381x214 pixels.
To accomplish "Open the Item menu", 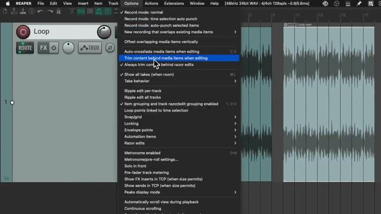I will pos(98,4).
